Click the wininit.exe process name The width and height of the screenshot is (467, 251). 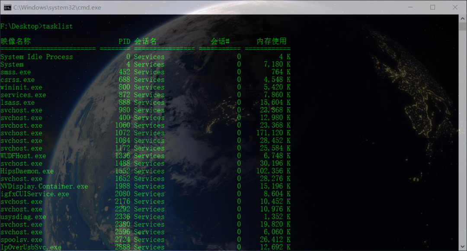coord(22,88)
